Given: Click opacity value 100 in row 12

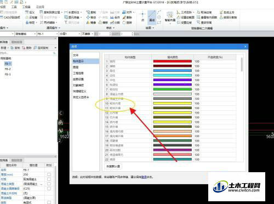Looking at the screenshot, I should tap(197, 113).
